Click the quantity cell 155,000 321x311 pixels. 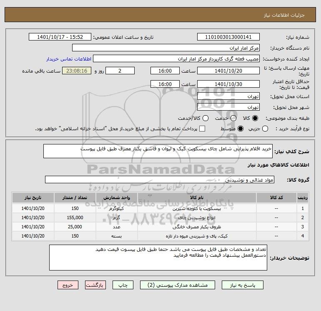[x=75, y=218]
